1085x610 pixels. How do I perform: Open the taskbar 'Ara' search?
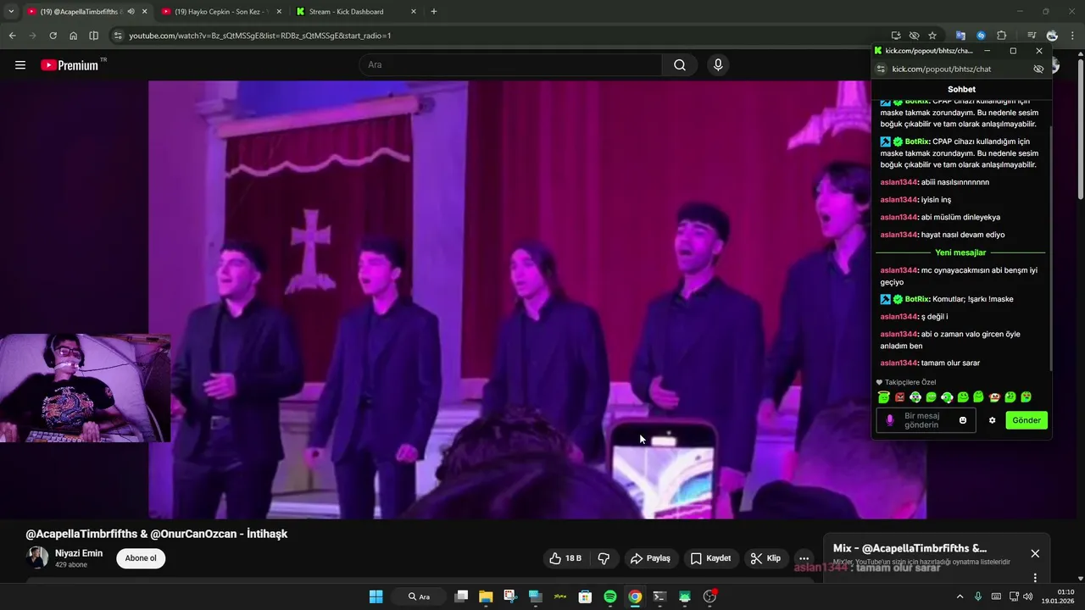tap(420, 596)
